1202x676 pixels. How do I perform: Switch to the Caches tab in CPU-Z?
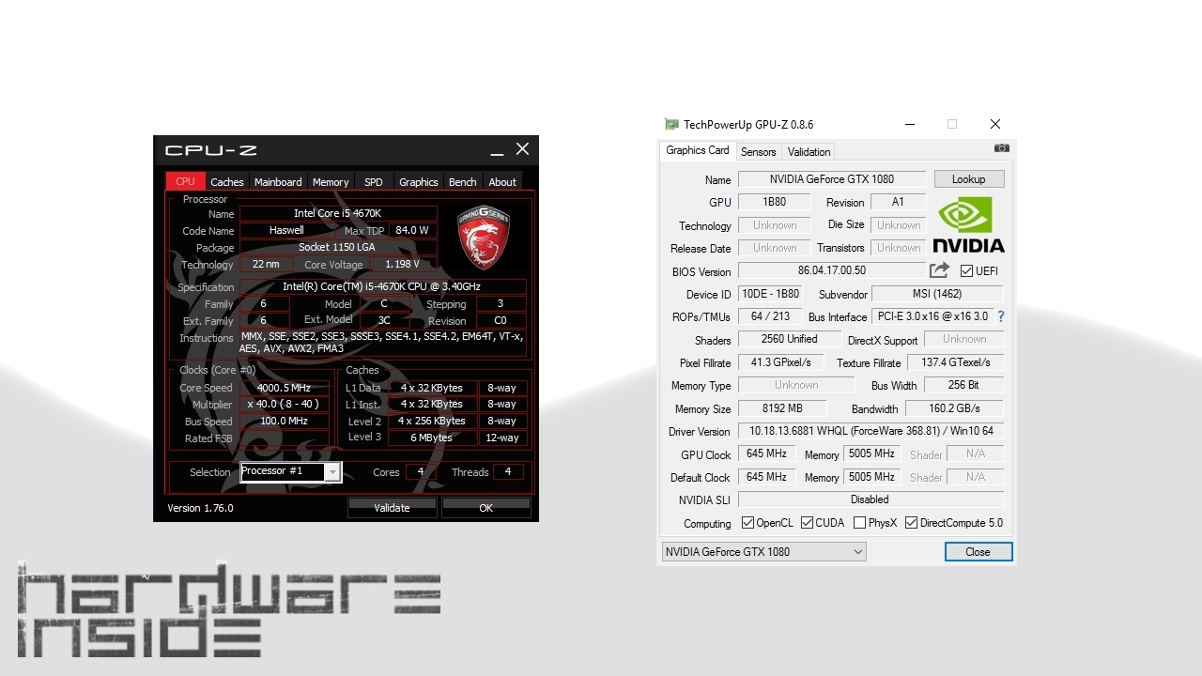click(x=226, y=182)
